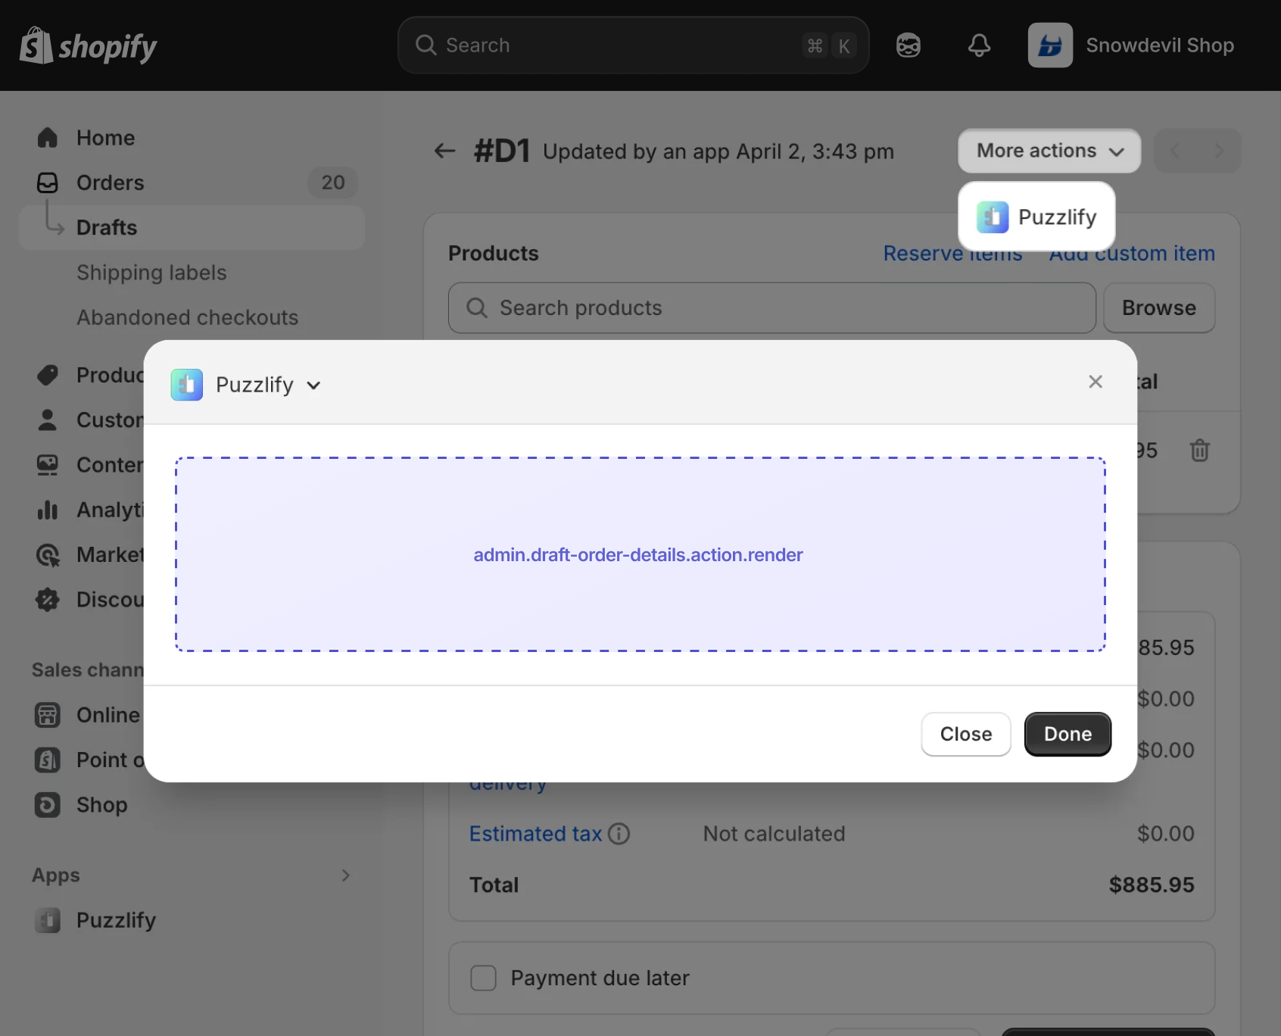Expand the Apps section chevron

(346, 875)
